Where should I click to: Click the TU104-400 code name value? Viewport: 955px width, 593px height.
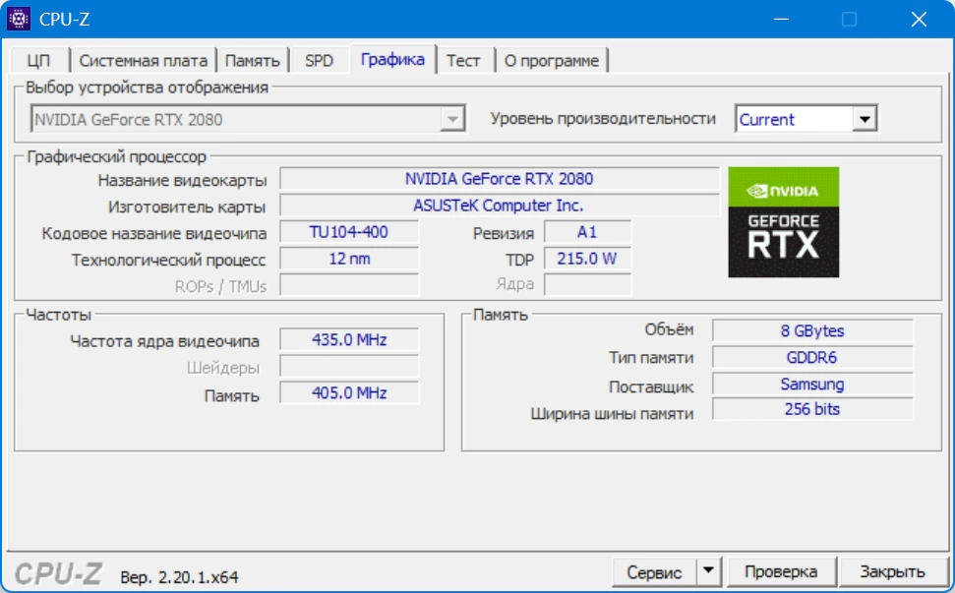click(349, 232)
